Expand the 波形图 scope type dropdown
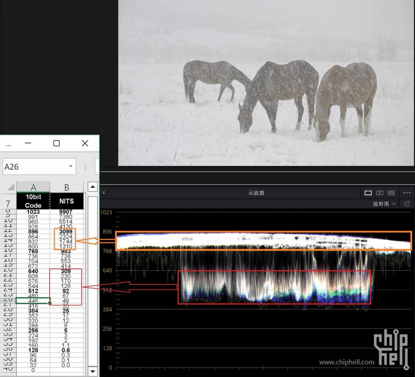 pyautogui.click(x=385, y=204)
